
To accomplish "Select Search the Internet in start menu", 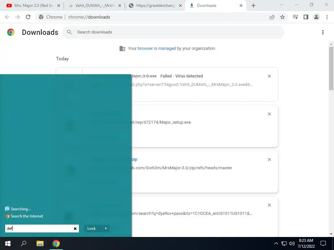I will click(x=24, y=216).
